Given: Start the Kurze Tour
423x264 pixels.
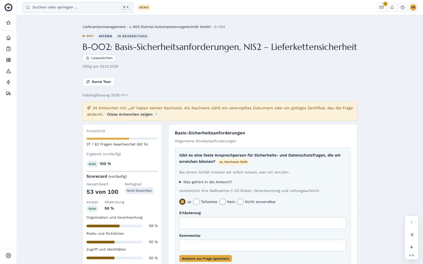Looking at the screenshot, I should 99,82.
